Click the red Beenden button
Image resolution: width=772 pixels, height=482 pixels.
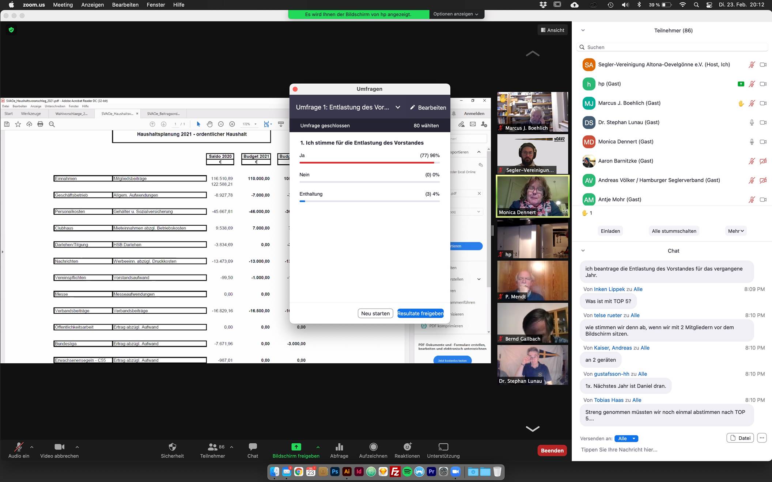point(552,451)
